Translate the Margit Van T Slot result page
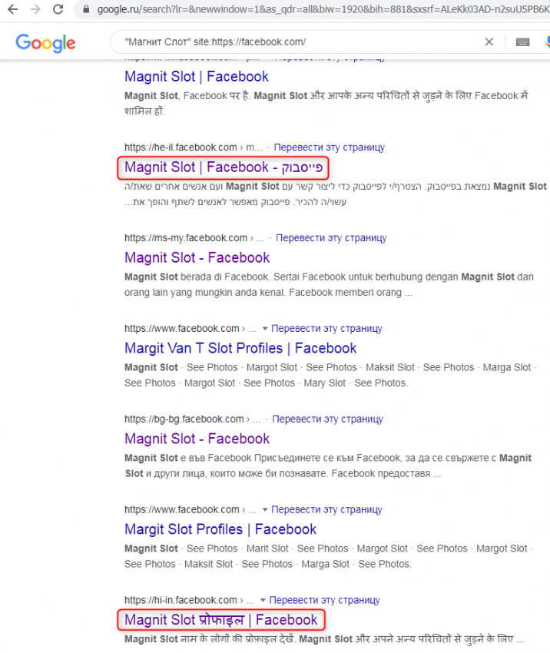550x653 pixels. pos(326,329)
